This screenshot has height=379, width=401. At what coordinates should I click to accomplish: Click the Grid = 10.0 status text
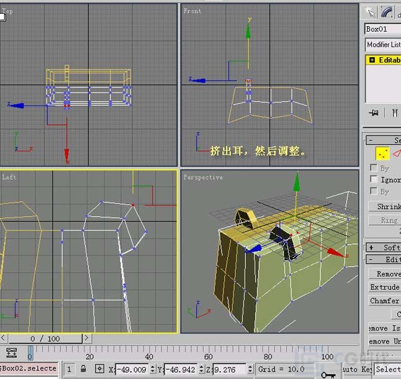pos(281,369)
